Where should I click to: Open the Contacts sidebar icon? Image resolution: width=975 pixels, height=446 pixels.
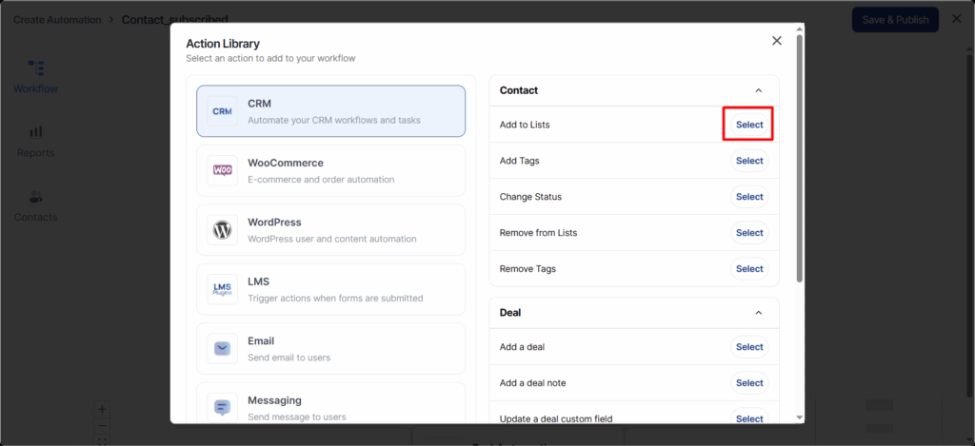click(x=35, y=197)
